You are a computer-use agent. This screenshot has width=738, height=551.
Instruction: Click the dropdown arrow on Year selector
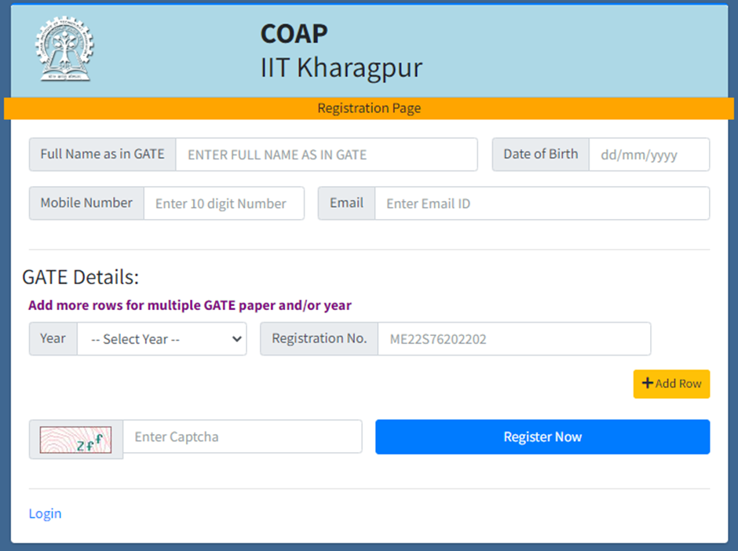[236, 338]
